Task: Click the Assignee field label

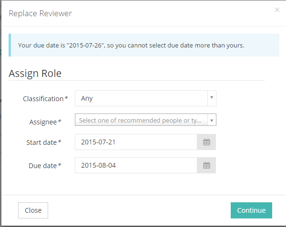Action: coord(45,122)
